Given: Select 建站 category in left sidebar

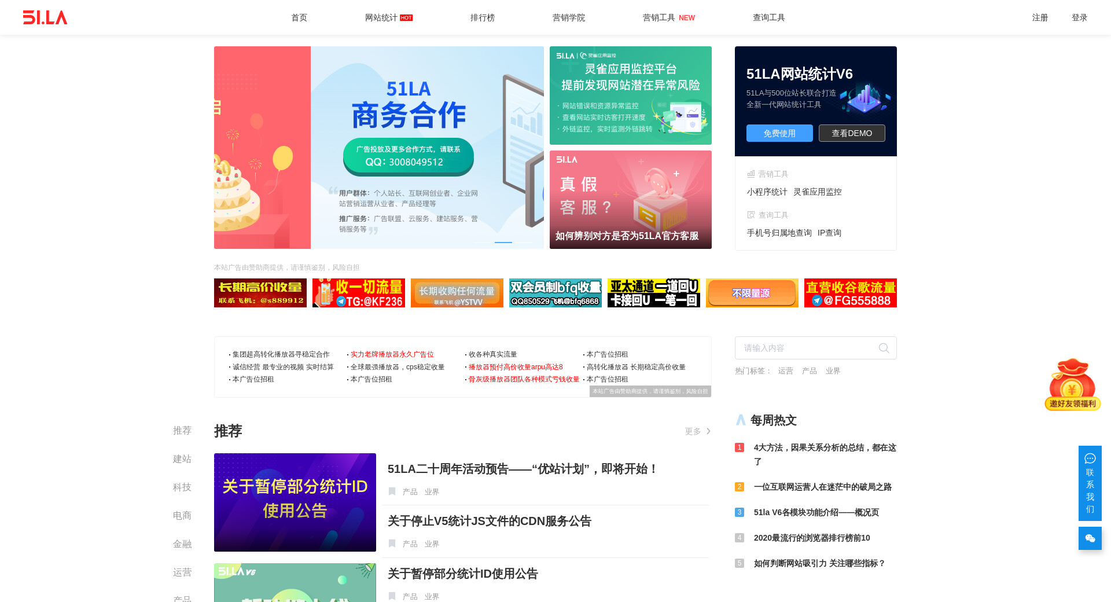Looking at the screenshot, I should click(x=182, y=459).
